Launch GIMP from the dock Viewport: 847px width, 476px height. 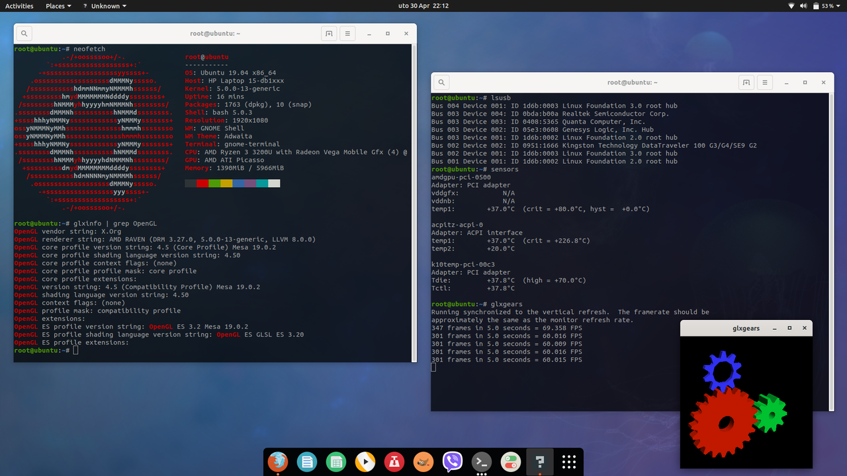[x=423, y=461]
